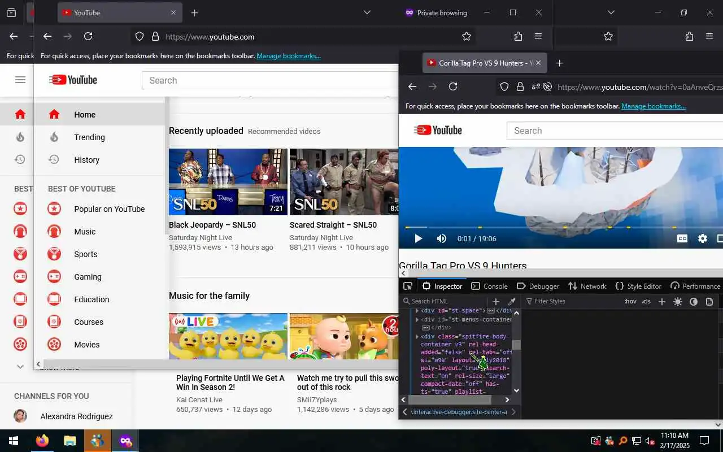This screenshot has height=452, width=723.
Task: Expand sidebar with down chevron in background window
Action: (20, 367)
